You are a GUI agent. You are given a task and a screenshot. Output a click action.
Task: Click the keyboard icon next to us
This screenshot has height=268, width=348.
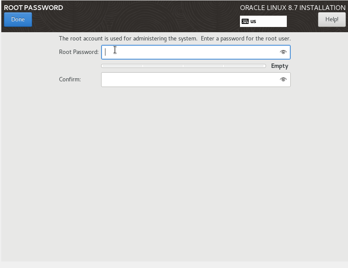245,21
